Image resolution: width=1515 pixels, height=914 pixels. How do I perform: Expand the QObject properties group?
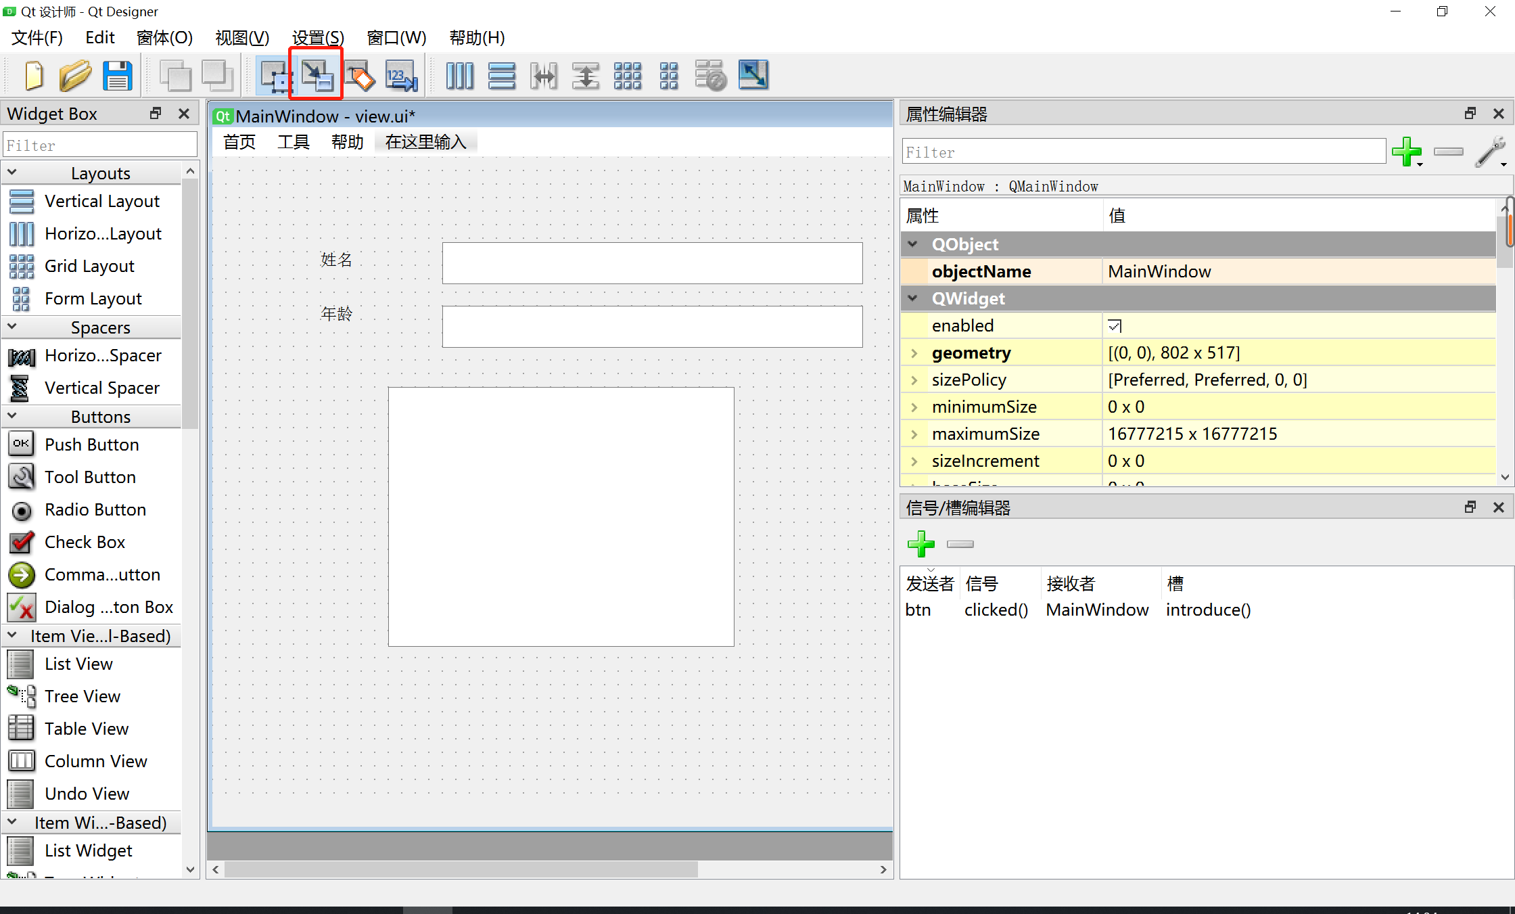[x=914, y=243]
